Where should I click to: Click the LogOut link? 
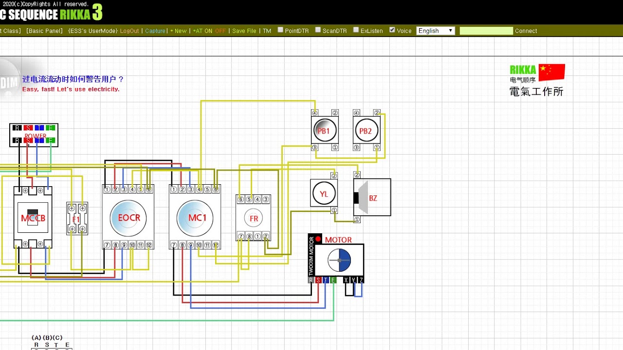[x=129, y=31]
